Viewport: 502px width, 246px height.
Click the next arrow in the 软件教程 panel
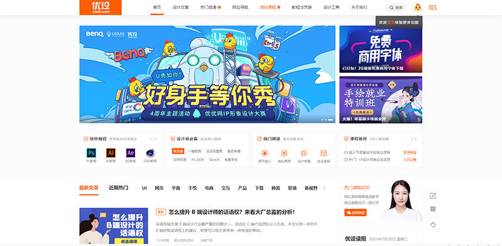(156, 139)
